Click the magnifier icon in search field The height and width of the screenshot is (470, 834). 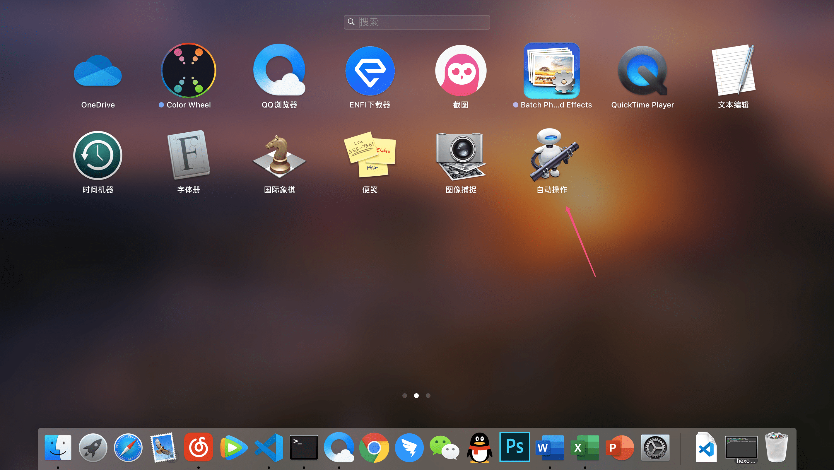click(351, 22)
